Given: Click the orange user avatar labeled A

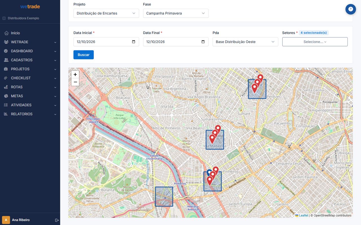Looking at the screenshot, I should pos(6,220).
